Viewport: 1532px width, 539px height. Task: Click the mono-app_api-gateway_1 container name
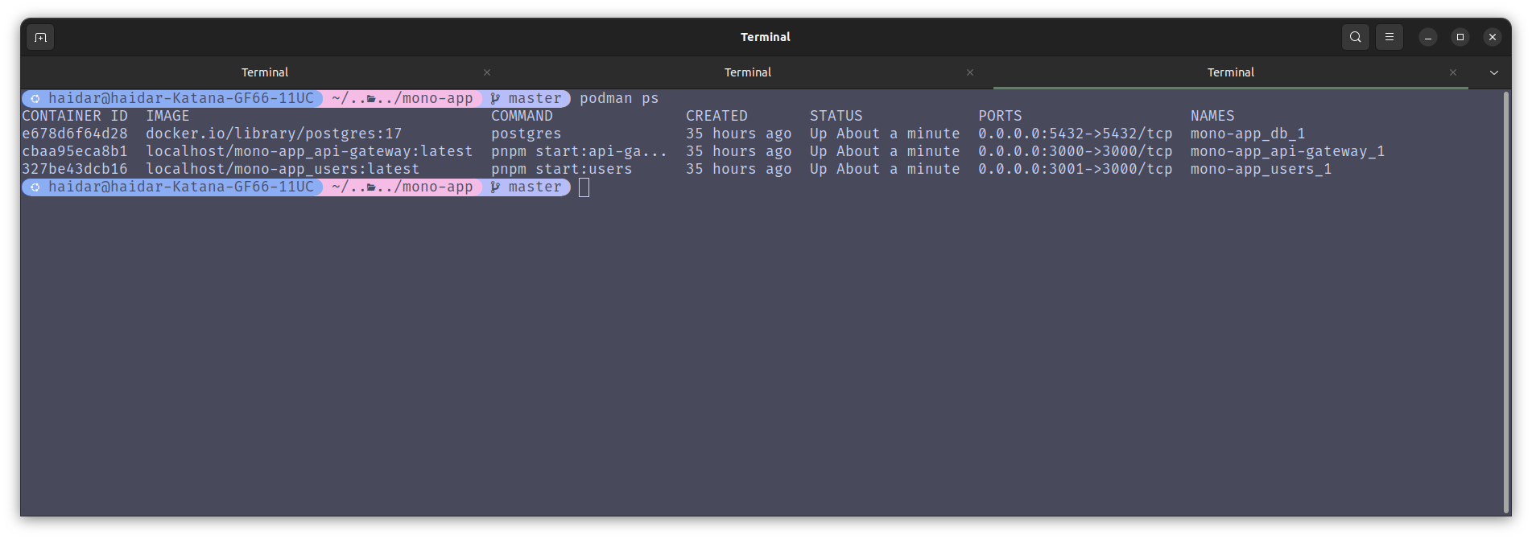coord(1286,151)
